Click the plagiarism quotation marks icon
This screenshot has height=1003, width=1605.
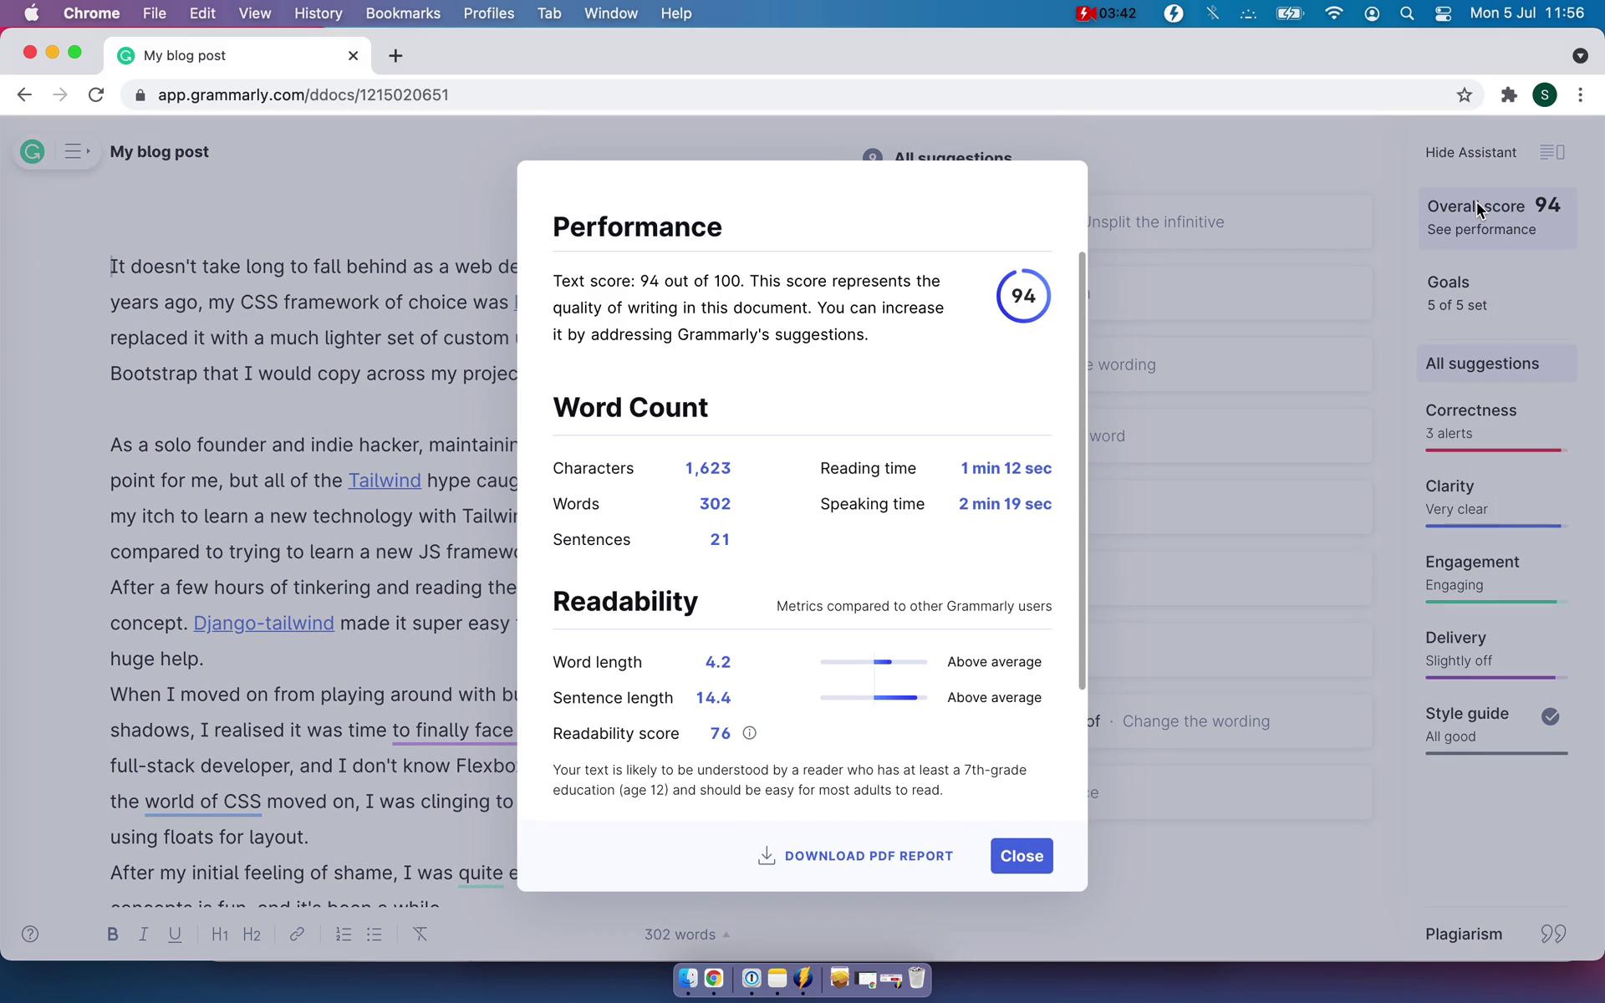tap(1553, 934)
